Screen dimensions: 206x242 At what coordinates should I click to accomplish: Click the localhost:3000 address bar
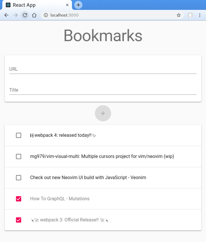[110, 15]
